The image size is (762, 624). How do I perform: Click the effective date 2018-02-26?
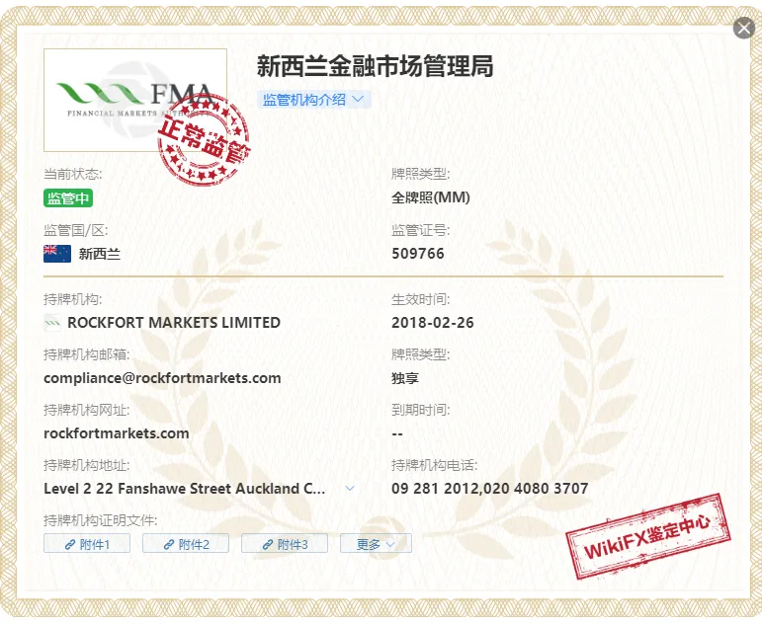pyautogui.click(x=433, y=323)
